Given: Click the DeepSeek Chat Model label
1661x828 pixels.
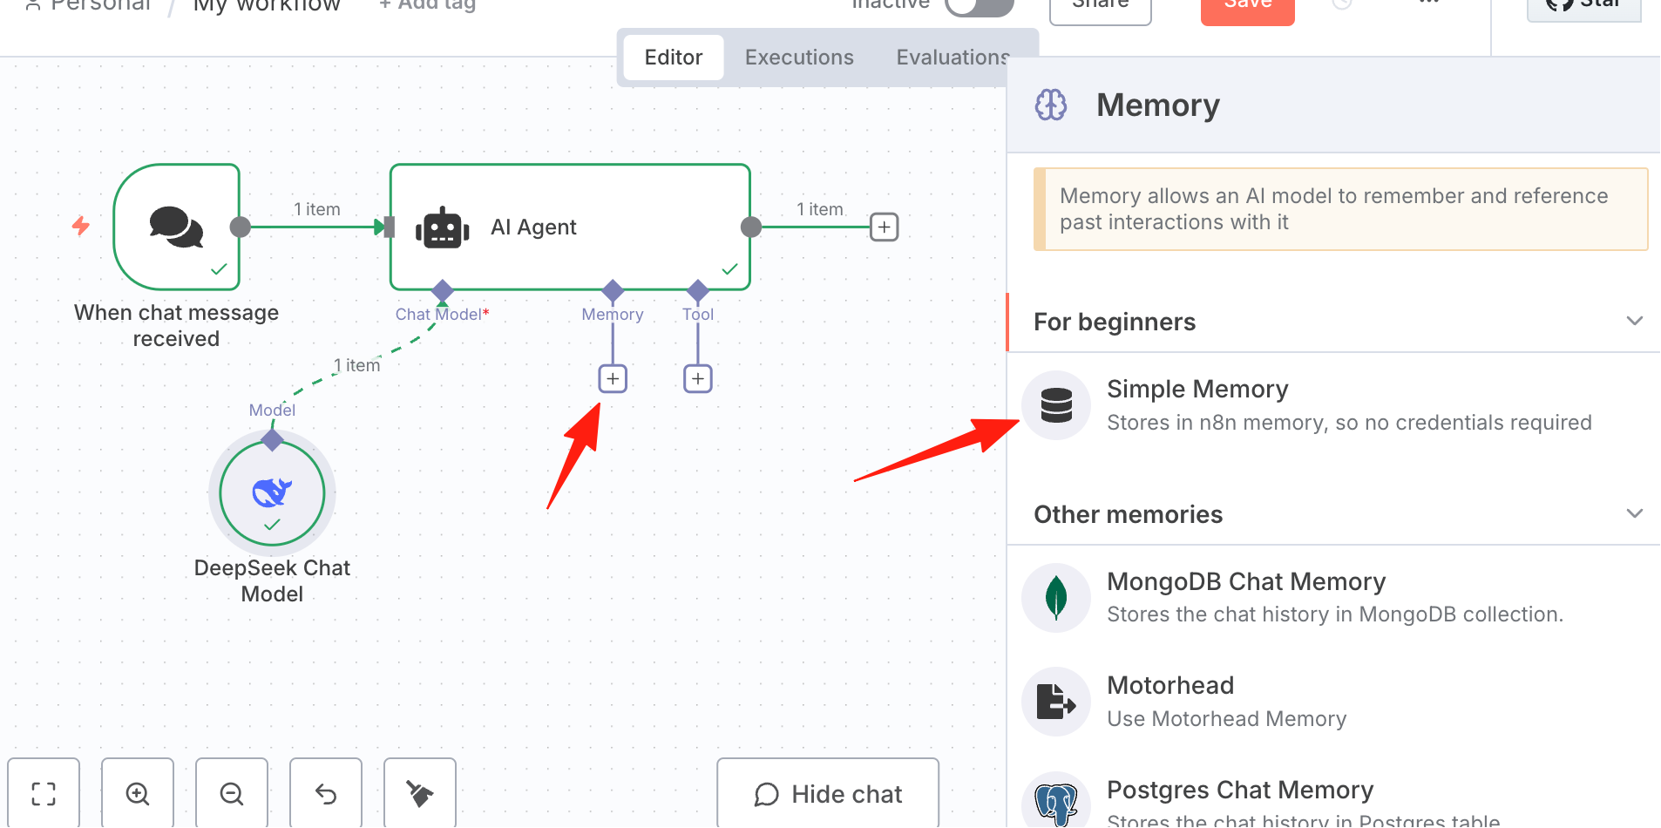Looking at the screenshot, I should point(272,581).
